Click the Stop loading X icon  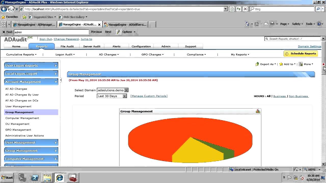tap(245, 9)
